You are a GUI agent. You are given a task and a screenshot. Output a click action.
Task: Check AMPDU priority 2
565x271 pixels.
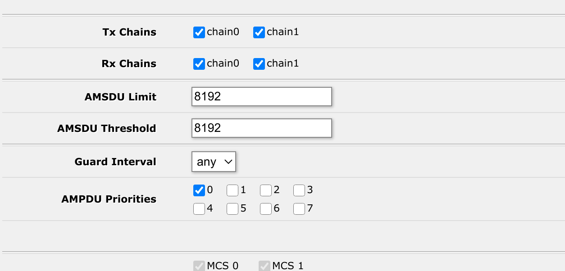[266, 190]
